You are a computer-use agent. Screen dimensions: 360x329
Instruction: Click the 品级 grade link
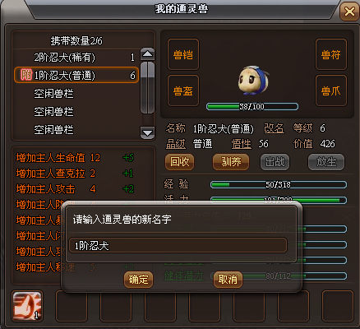pyautogui.click(x=176, y=144)
